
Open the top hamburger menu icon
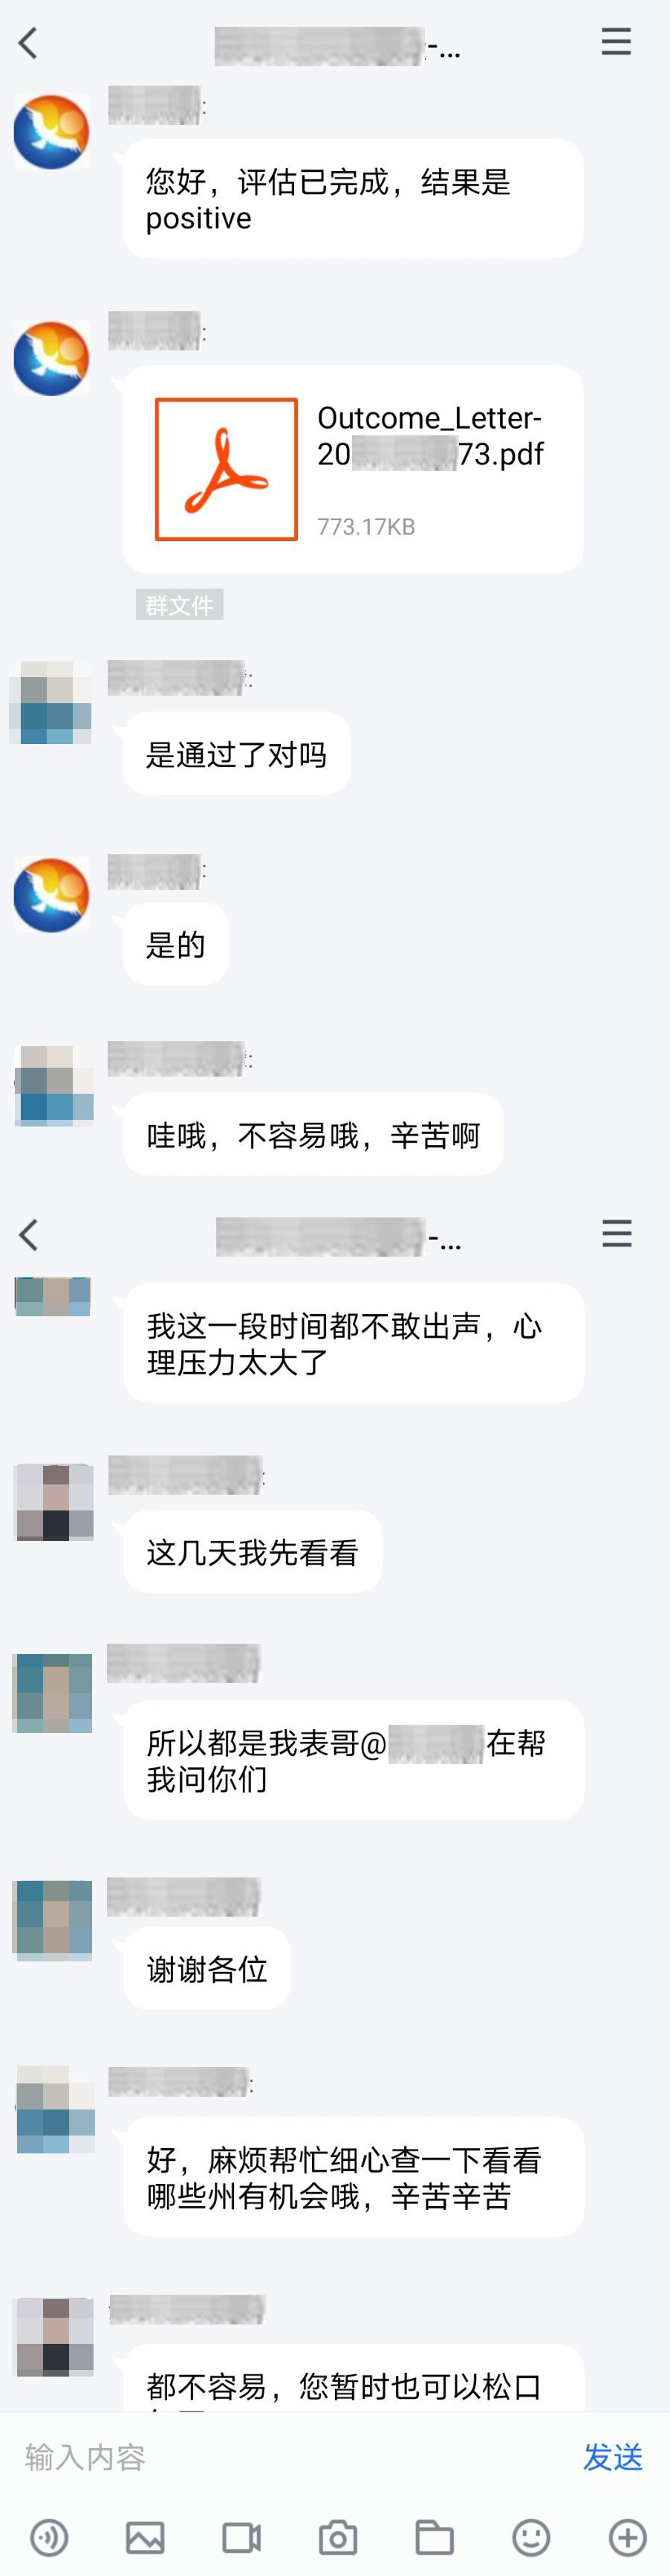point(616,42)
